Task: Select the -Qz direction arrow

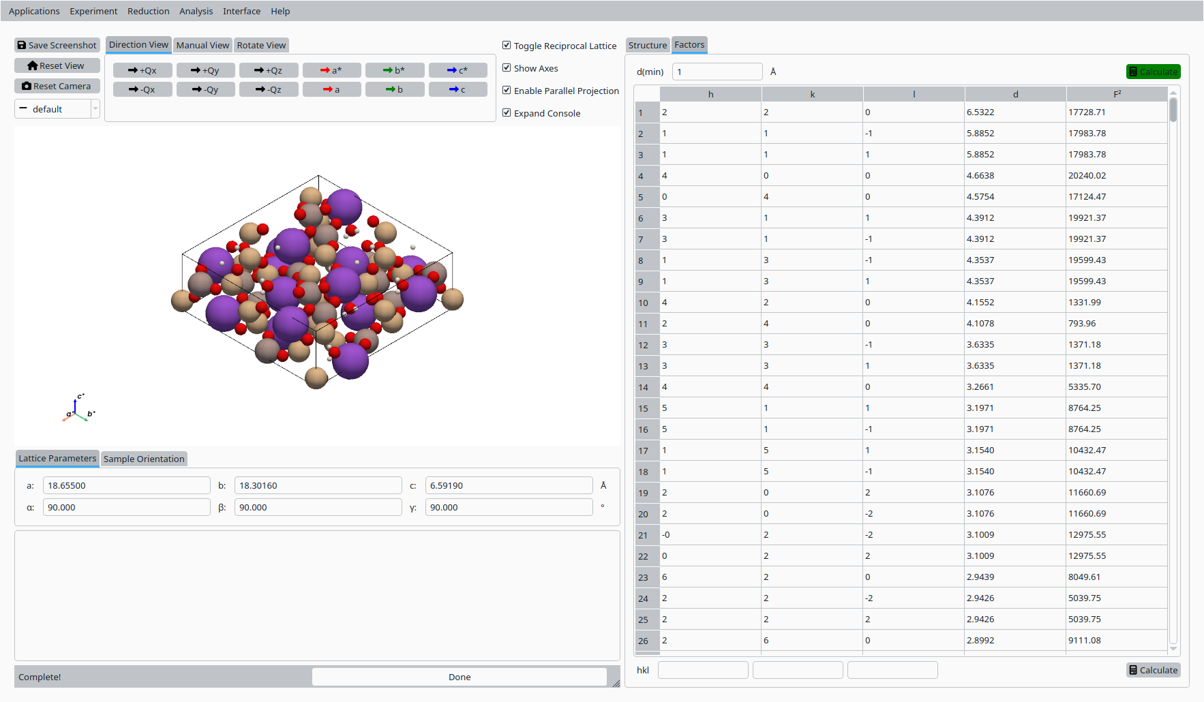Action: [x=269, y=89]
